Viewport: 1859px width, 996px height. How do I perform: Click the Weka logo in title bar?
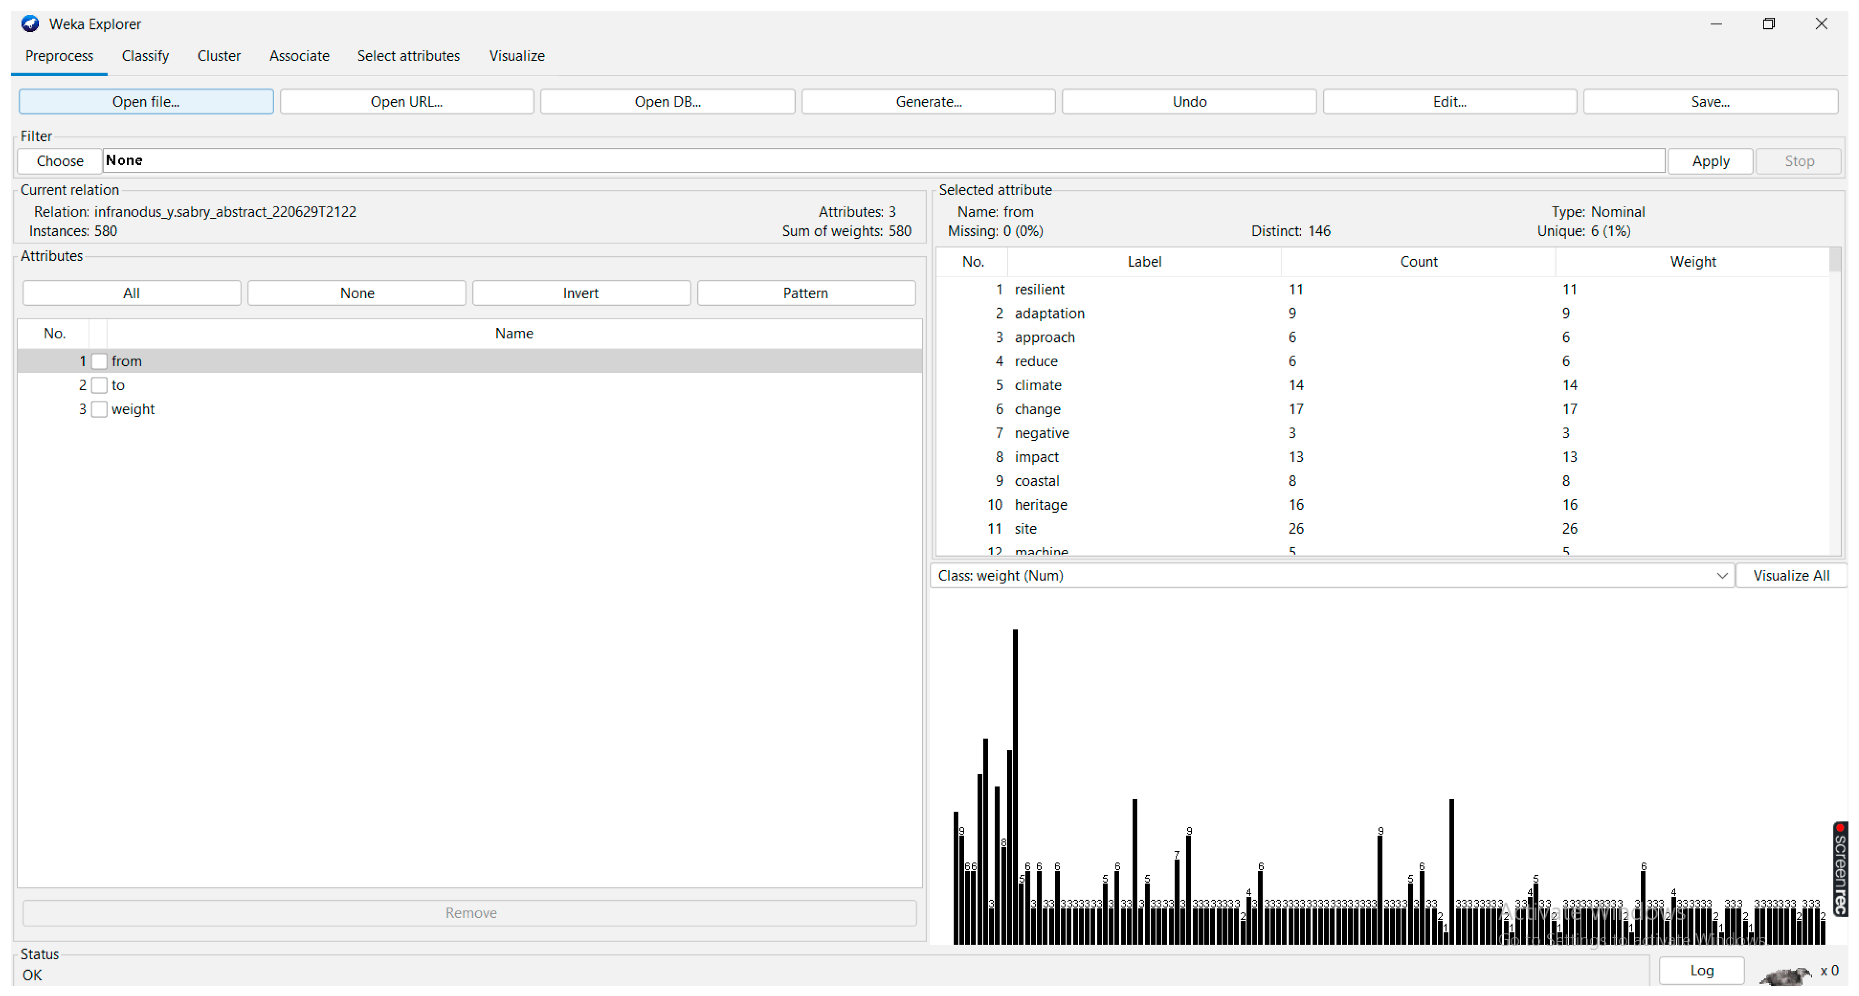(x=29, y=24)
